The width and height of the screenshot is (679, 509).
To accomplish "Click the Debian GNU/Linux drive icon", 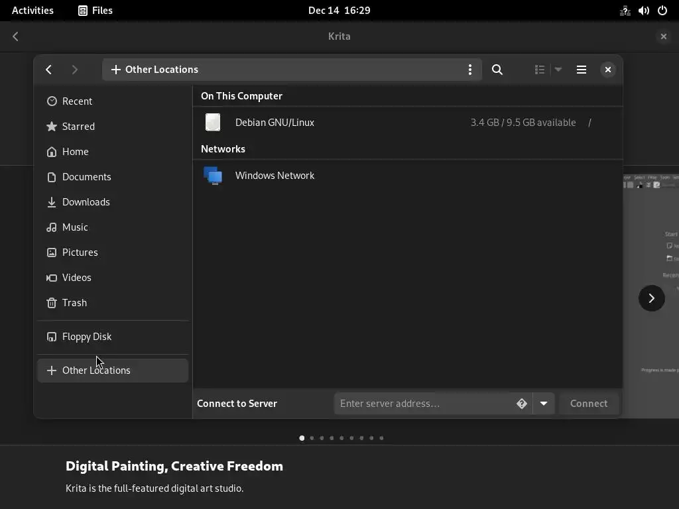I will tap(213, 123).
